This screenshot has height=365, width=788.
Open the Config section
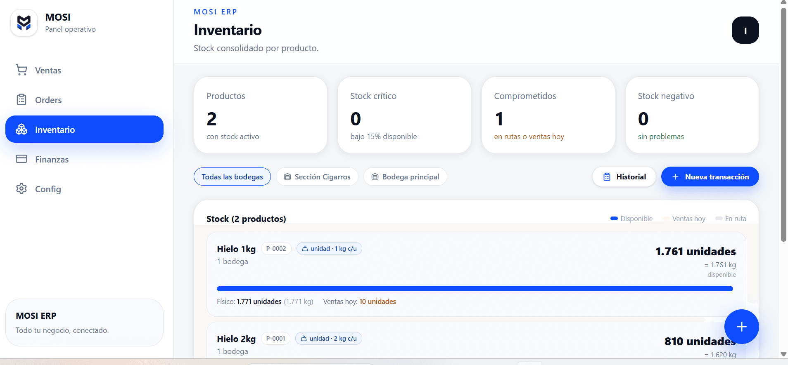pyautogui.click(x=84, y=189)
